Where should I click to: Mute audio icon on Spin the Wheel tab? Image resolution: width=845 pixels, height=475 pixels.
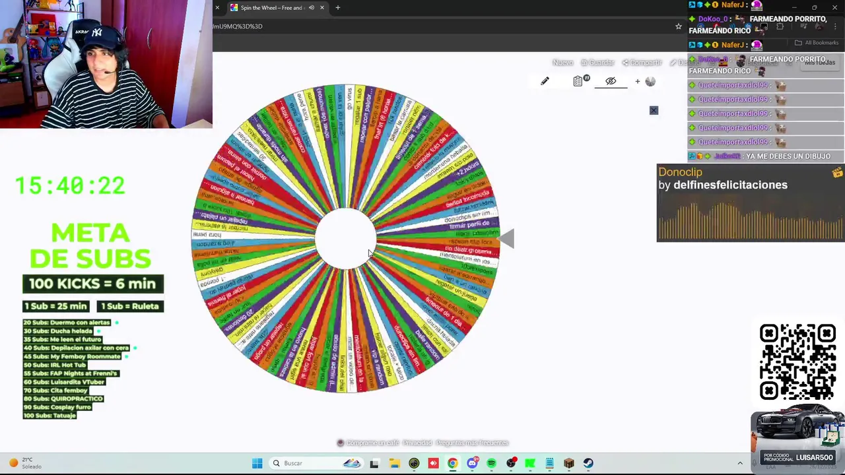[311, 8]
